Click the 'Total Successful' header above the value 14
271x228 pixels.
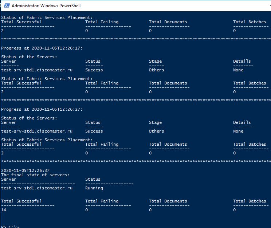click(21, 201)
